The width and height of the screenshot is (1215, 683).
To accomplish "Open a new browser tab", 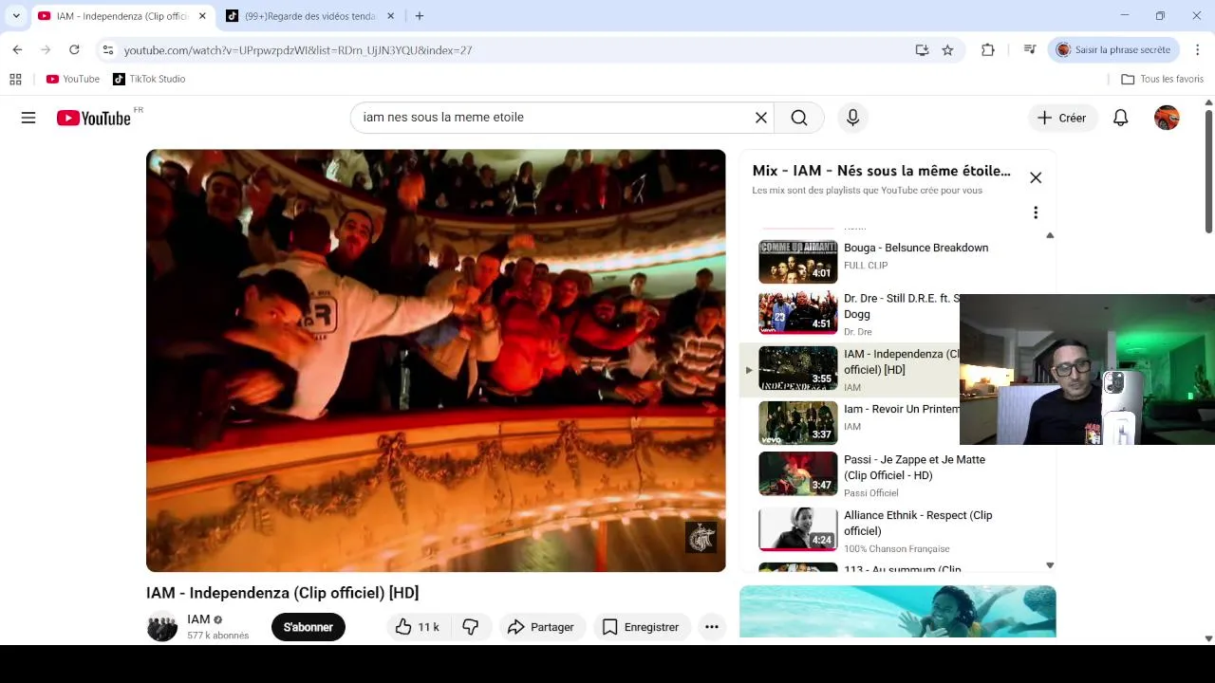I will [x=420, y=16].
